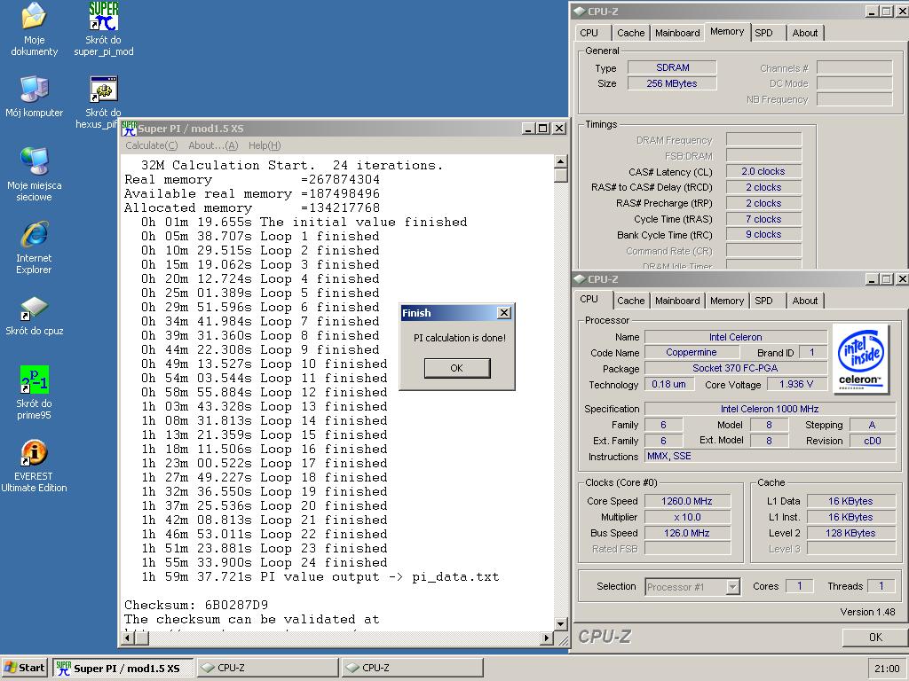
Task: Select About tab in upper CPU-Z window
Action: click(804, 33)
